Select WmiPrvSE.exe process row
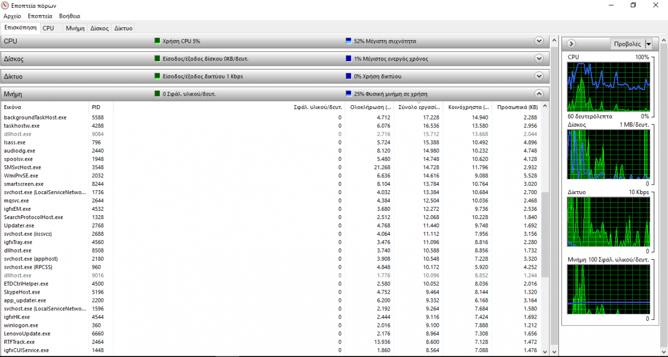This screenshot has height=357, width=668. coord(271,176)
